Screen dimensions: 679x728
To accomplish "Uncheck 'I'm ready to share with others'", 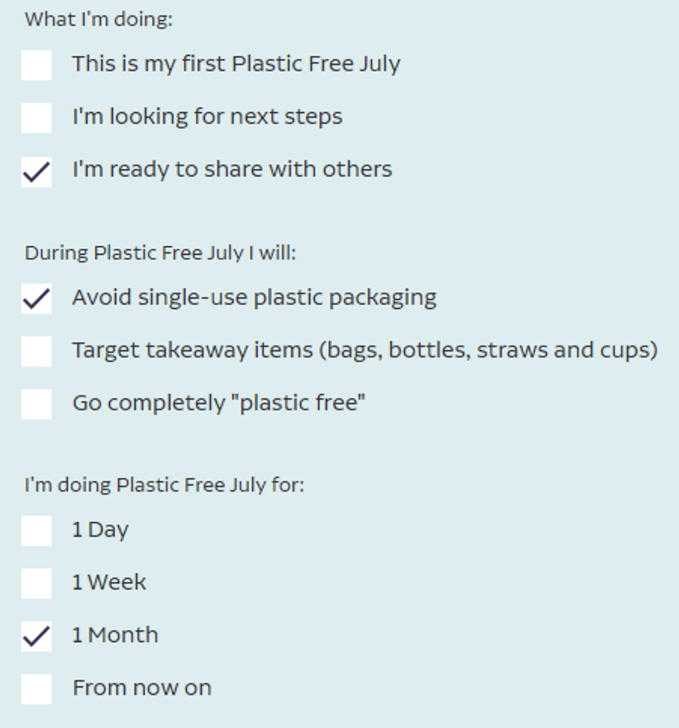I will coord(36,172).
